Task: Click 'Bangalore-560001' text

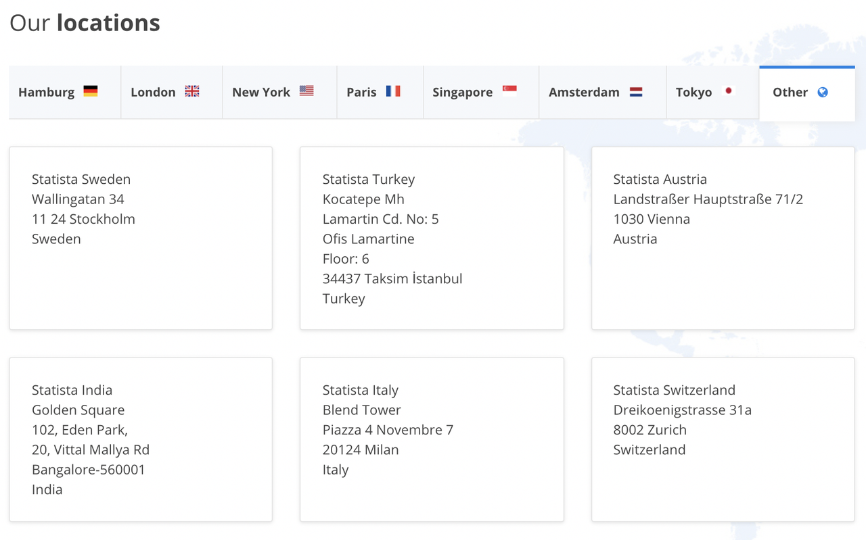Action: tap(89, 470)
